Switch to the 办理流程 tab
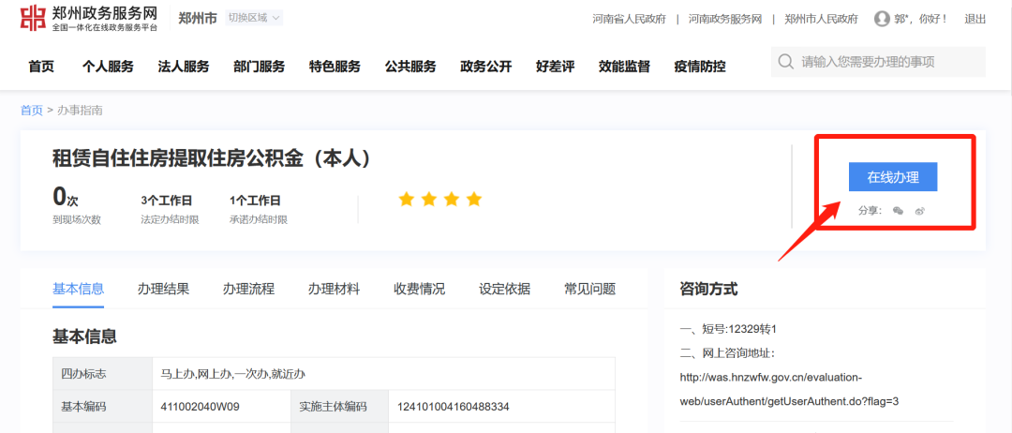This screenshot has width=1012, height=433. tap(248, 289)
